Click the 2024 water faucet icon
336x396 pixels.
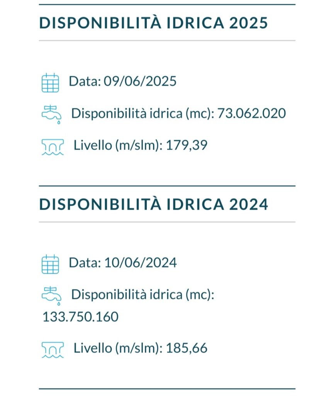(51, 296)
